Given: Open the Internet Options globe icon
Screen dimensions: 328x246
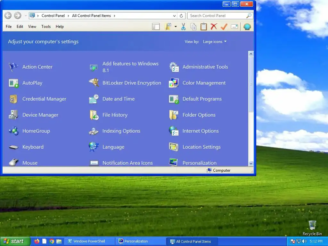Looking at the screenshot, I should click(x=174, y=131).
